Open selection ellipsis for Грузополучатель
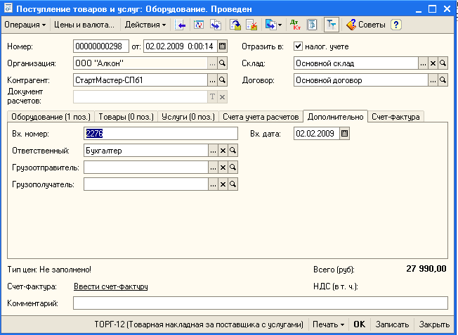The image size is (458, 335). 213,184
